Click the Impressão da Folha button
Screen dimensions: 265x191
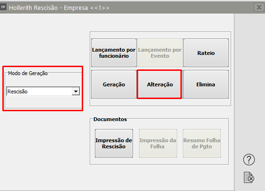(158, 144)
